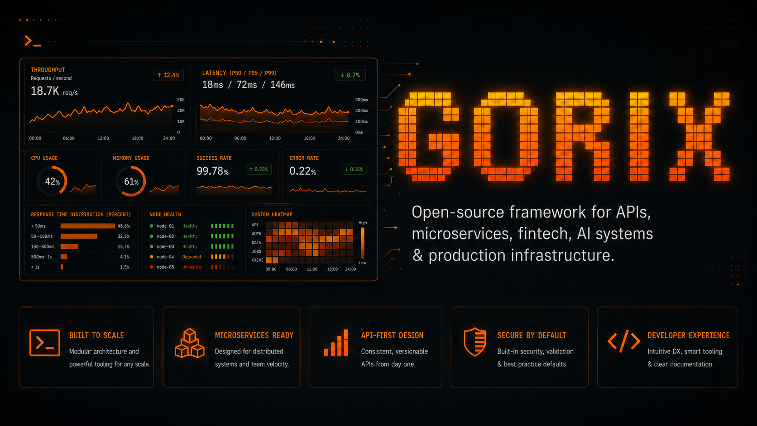
Task: Click the '< 50ms' distribution bar
Action: coord(88,226)
